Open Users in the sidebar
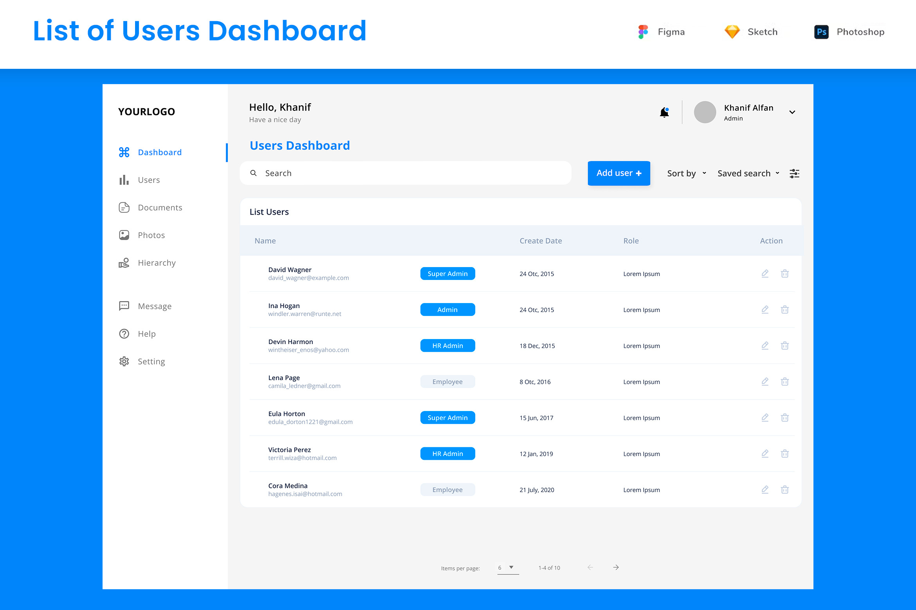The image size is (916, 610). coord(149,180)
